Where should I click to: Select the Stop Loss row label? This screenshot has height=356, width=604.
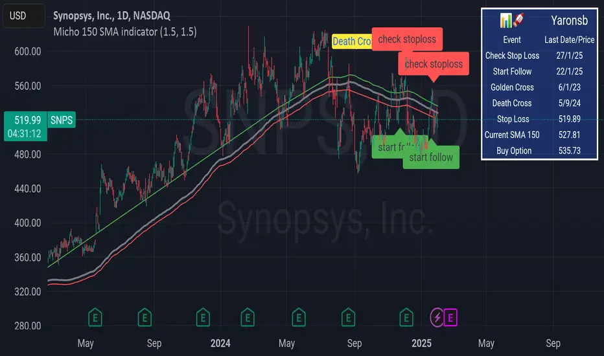513,119
